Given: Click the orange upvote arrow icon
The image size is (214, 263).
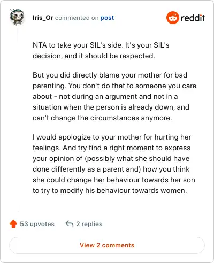Looking at the screenshot, I should click(x=13, y=224).
